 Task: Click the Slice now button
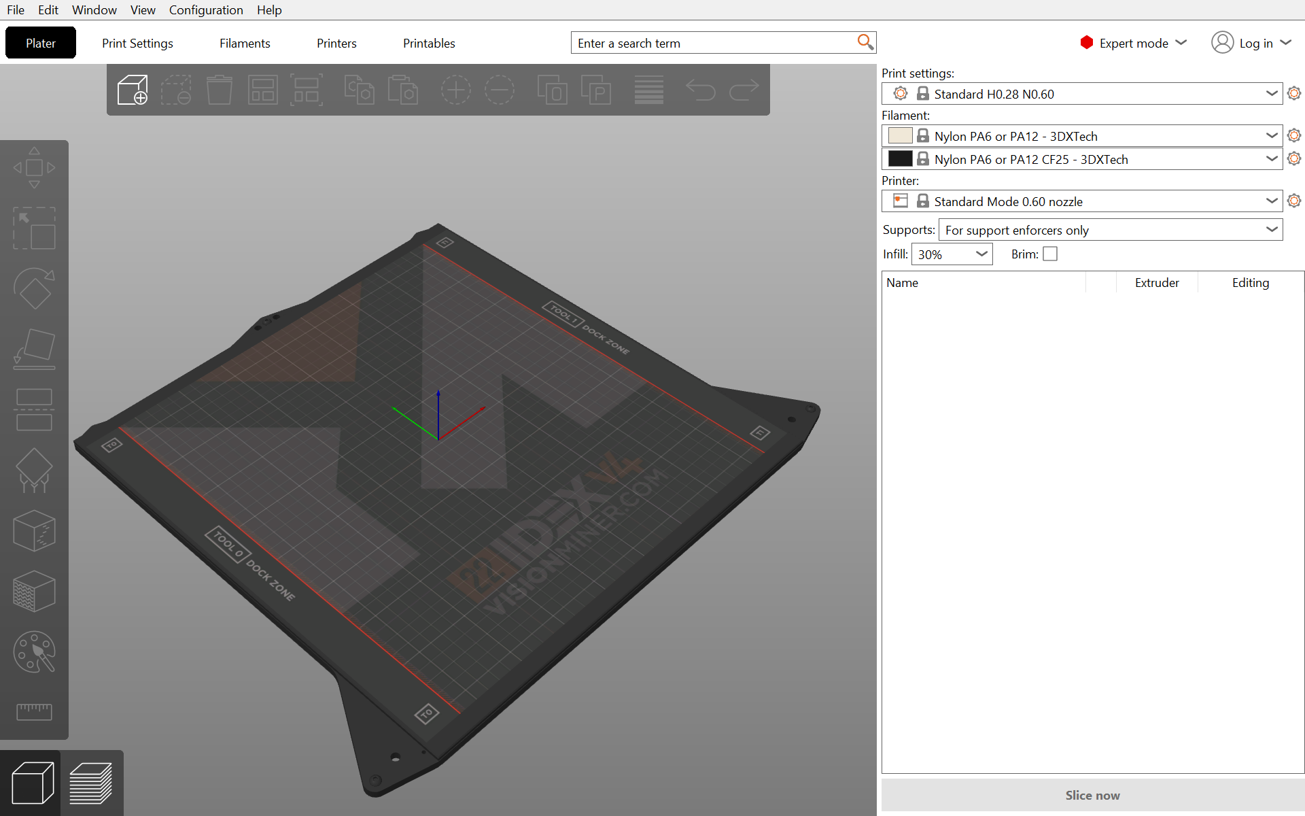coord(1092,795)
